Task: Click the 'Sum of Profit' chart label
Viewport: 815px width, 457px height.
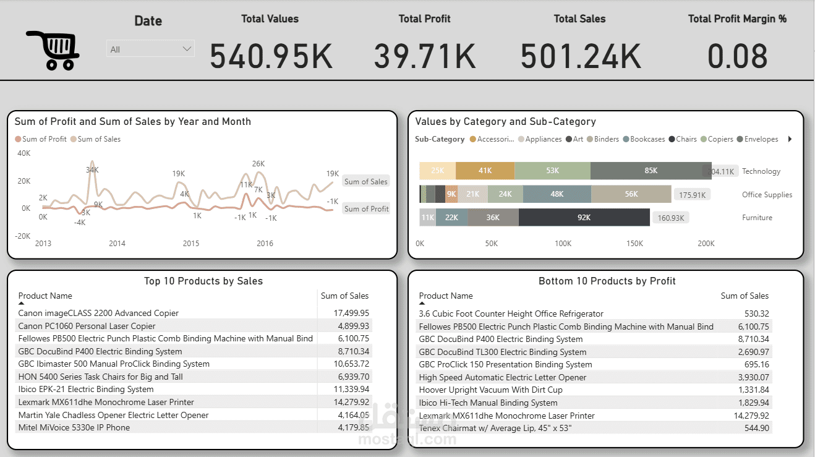Action: pyautogui.click(x=367, y=208)
